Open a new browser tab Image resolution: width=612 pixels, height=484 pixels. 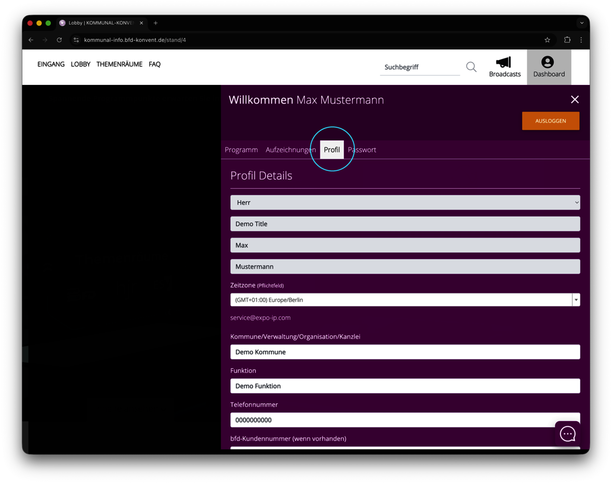click(156, 23)
